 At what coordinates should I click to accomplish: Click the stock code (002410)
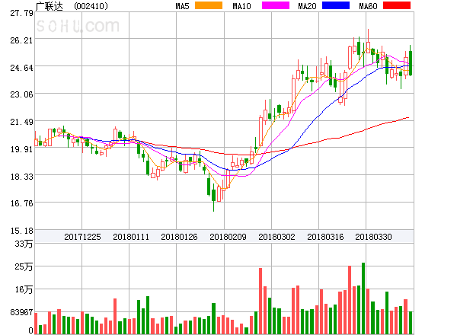coord(91,6)
